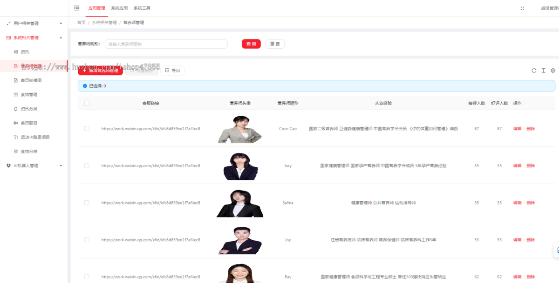Image resolution: width=559 pixels, height=283 pixels.
Task: Click 删除 in the Salina row
Action: pyautogui.click(x=531, y=203)
